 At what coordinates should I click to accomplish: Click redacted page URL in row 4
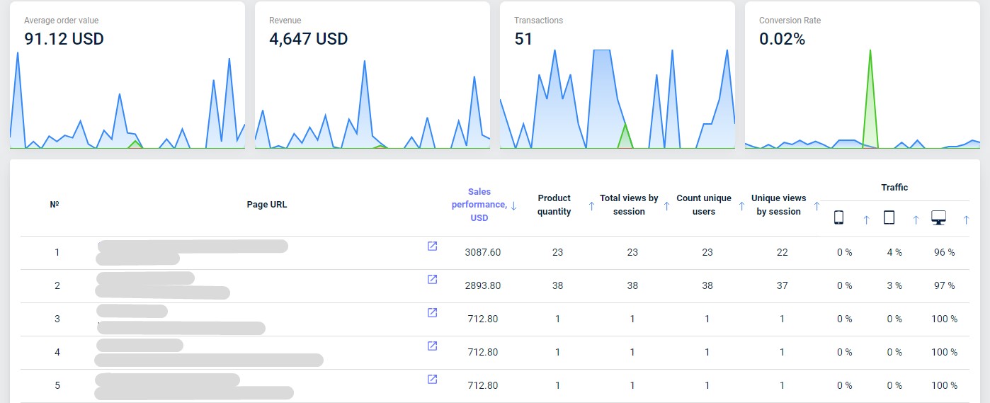209,353
